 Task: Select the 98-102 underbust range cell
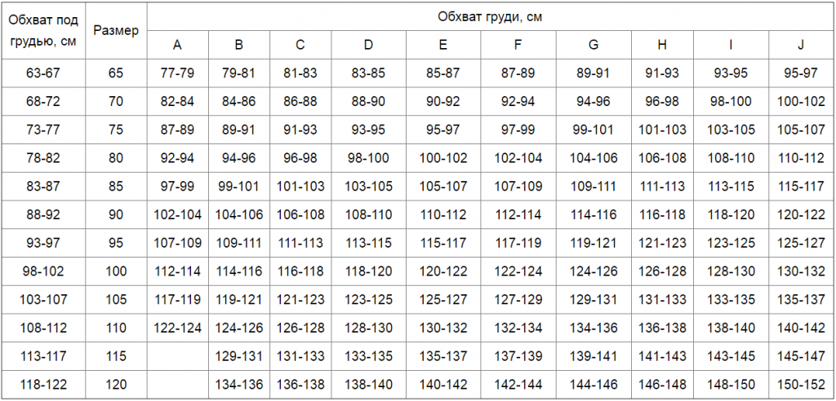(43, 271)
